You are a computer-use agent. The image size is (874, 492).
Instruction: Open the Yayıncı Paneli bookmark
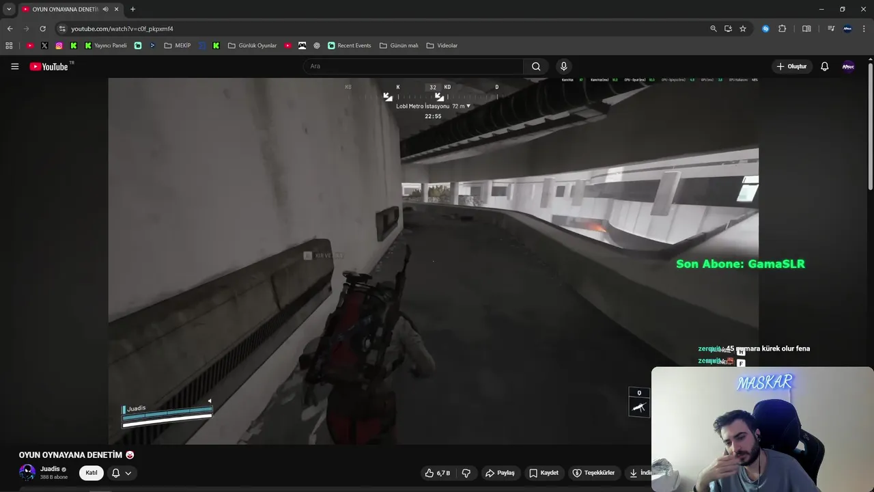[106, 46]
